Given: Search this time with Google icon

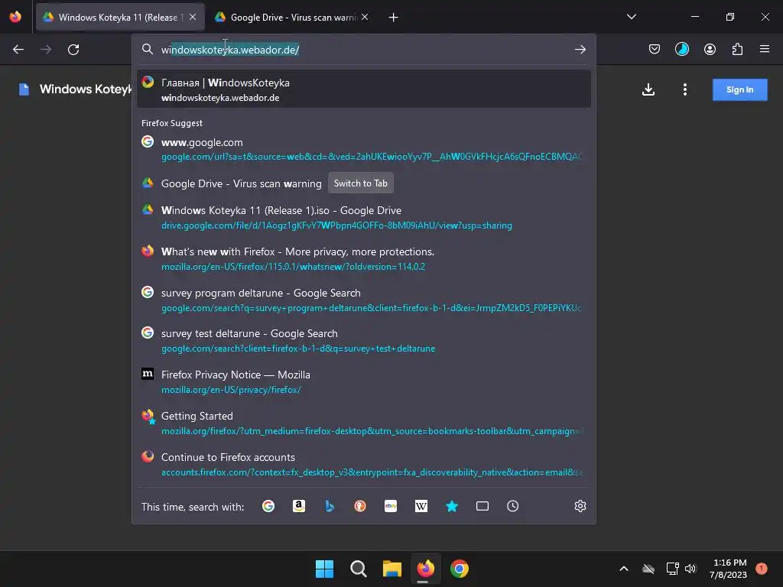Looking at the screenshot, I should tap(268, 506).
